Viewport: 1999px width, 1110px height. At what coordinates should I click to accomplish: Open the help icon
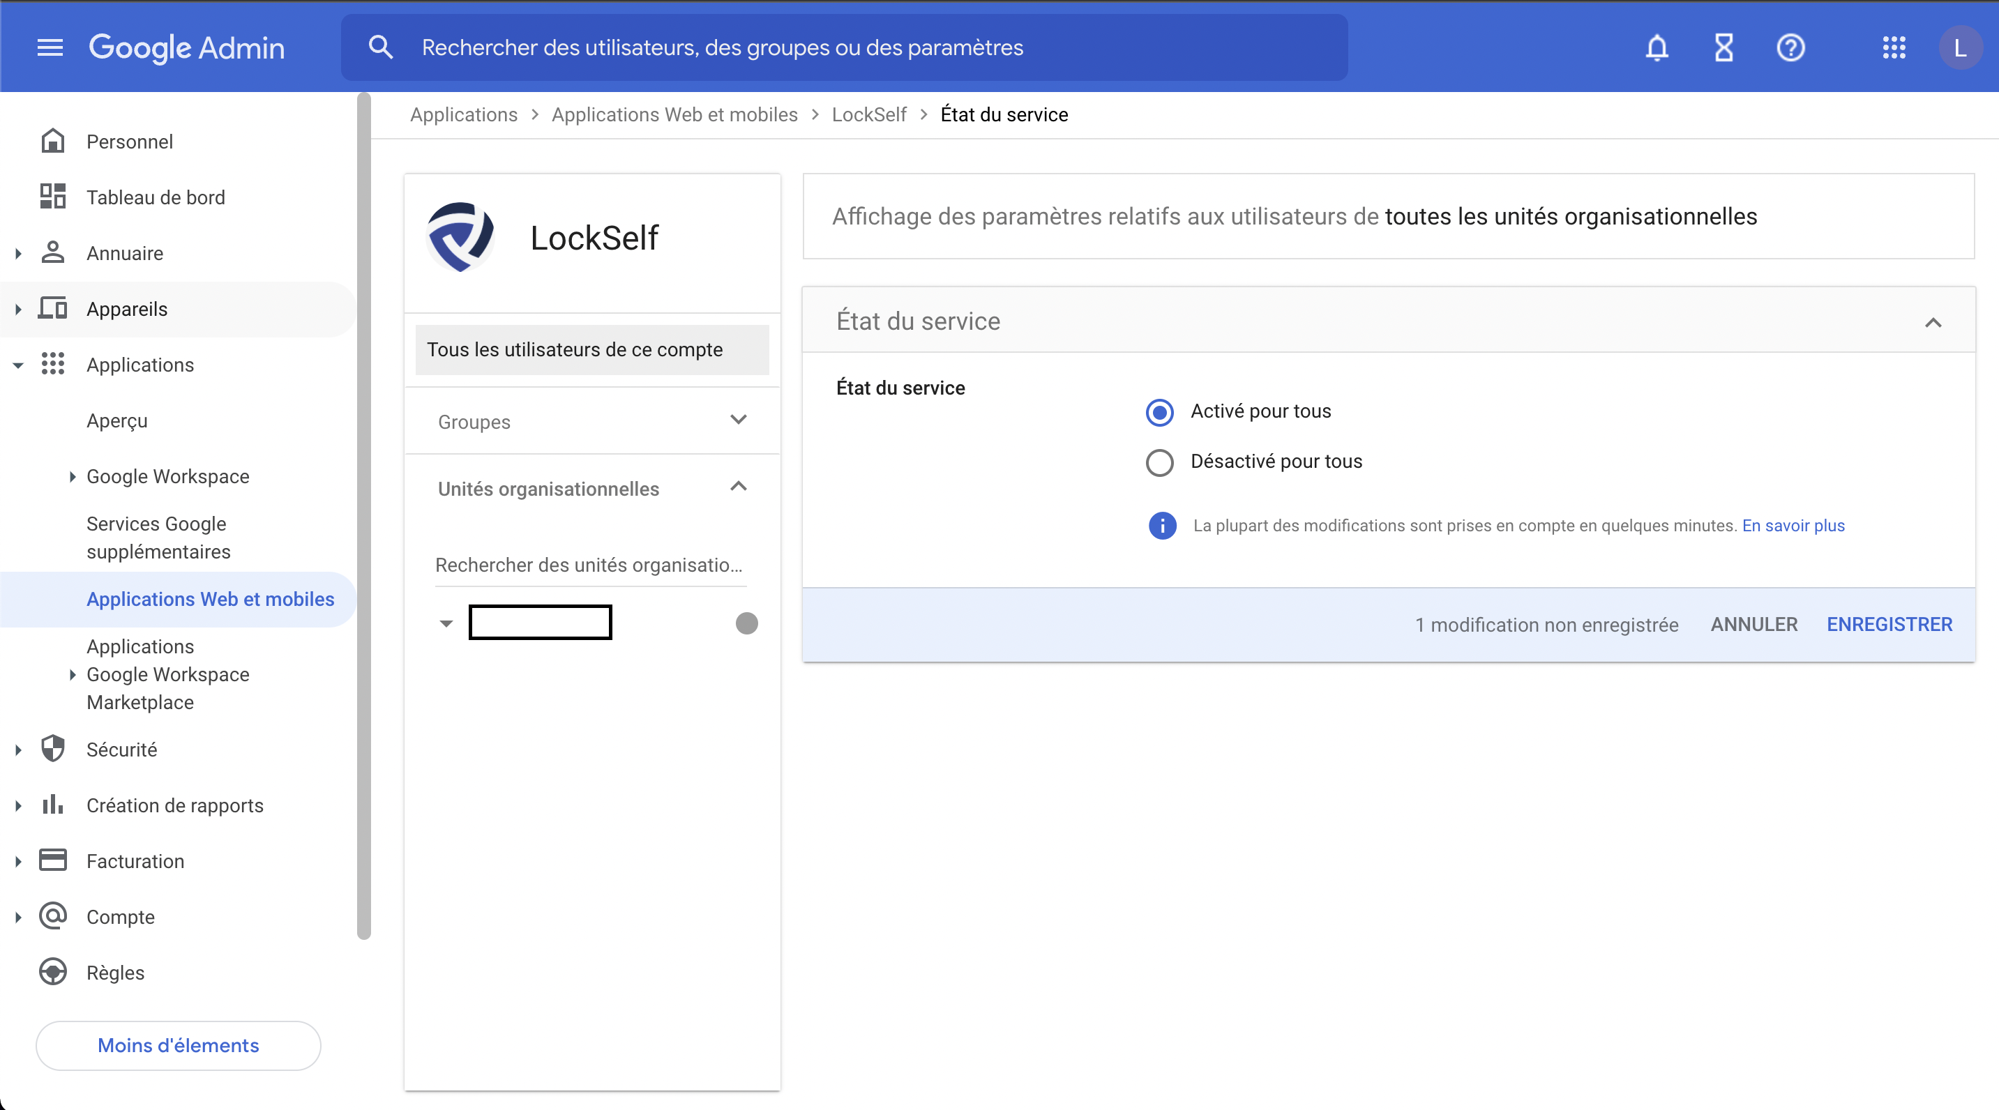tap(1791, 47)
